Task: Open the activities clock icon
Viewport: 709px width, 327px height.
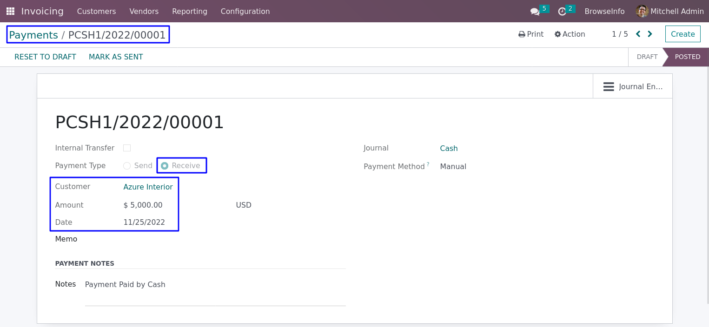Action: click(562, 12)
